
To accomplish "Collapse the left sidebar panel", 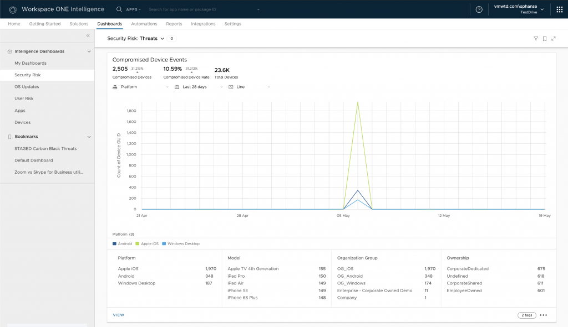I will 88,35.
